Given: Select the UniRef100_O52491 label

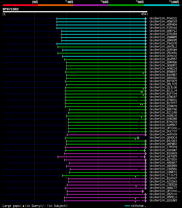Looking at the screenshot, I should click(x=163, y=53).
